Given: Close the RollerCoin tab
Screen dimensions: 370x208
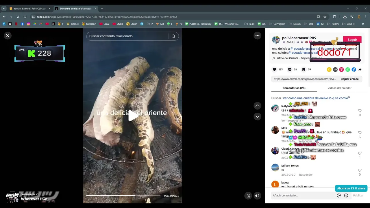Looking at the screenshot, I should point(49,9).
